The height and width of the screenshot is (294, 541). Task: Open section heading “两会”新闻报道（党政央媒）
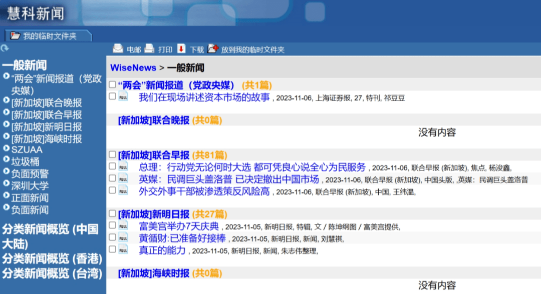pos(176,85)
